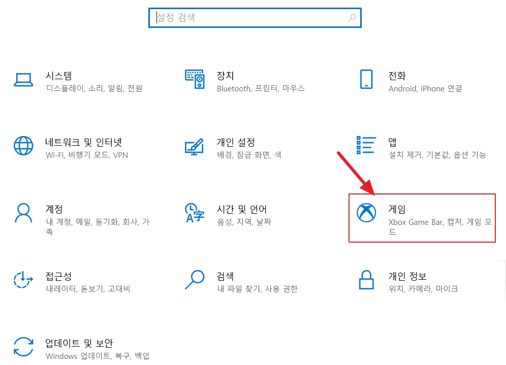Click the text 내레이터, 돋보기, 고대비
Screen dimensions: 506x365
[88, 288]
